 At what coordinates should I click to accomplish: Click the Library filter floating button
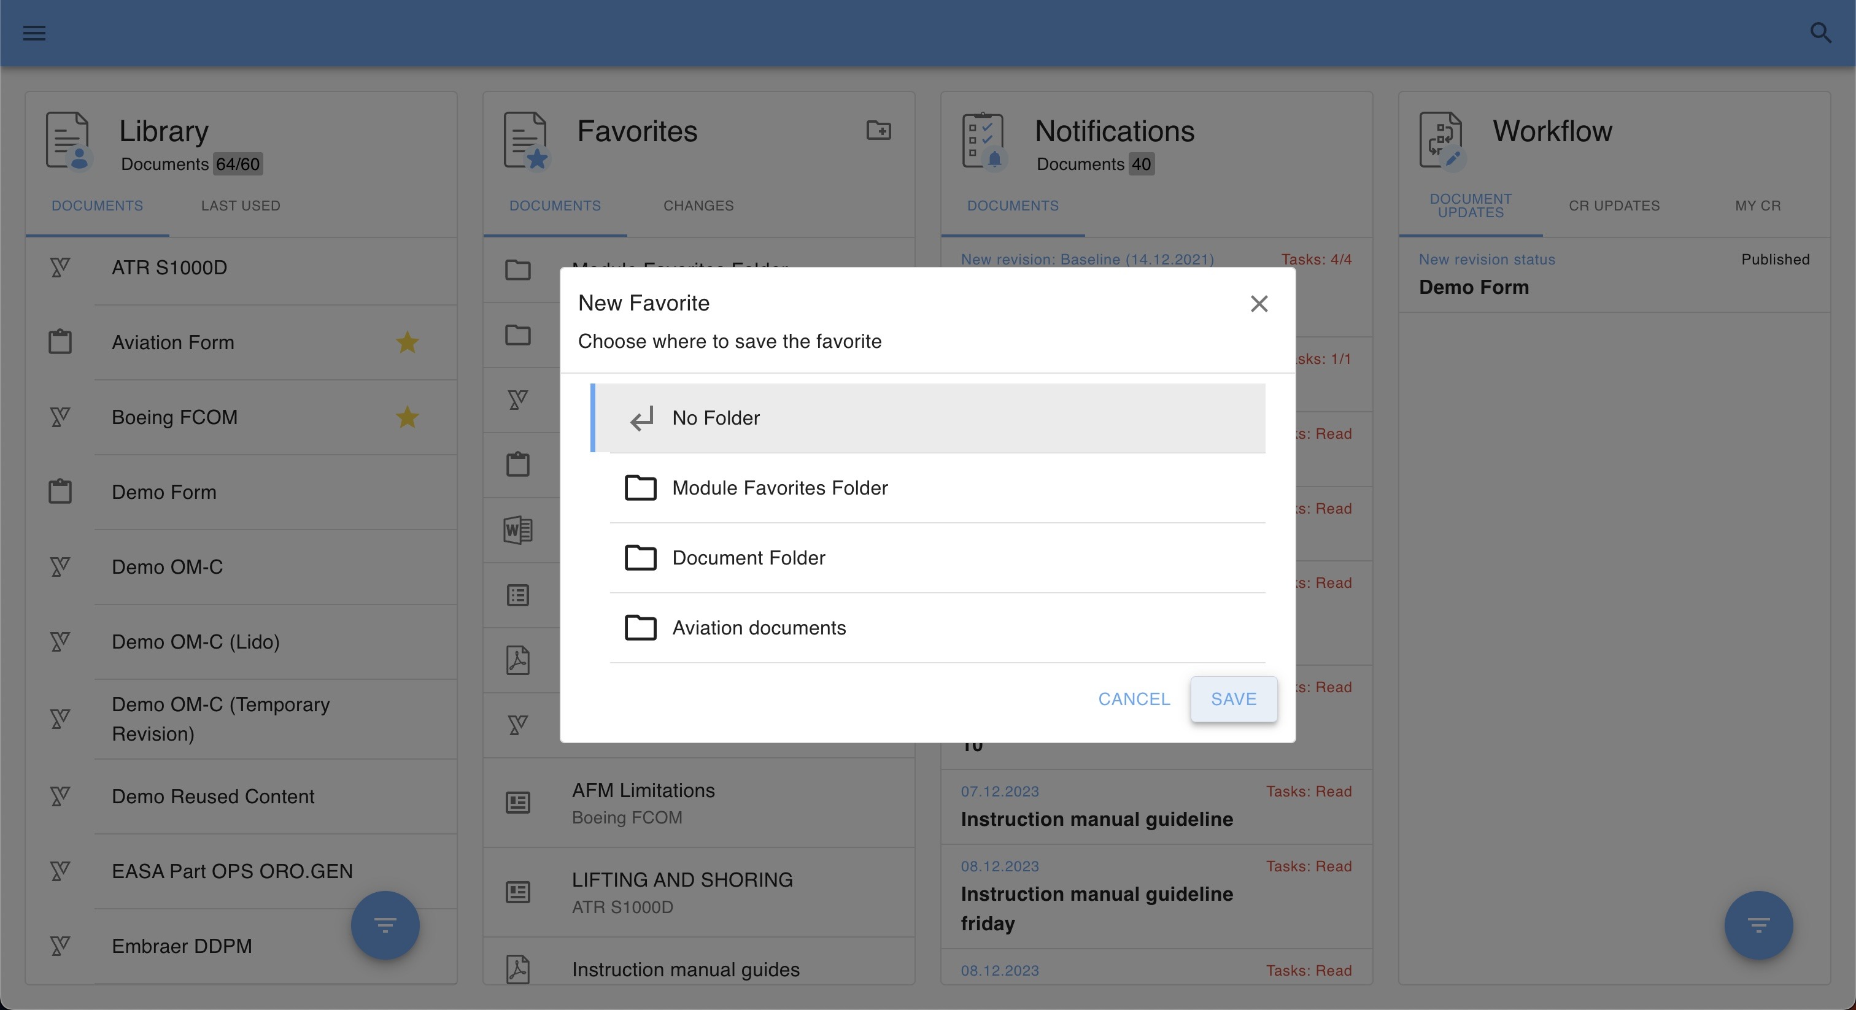click(x=385, y=925)
